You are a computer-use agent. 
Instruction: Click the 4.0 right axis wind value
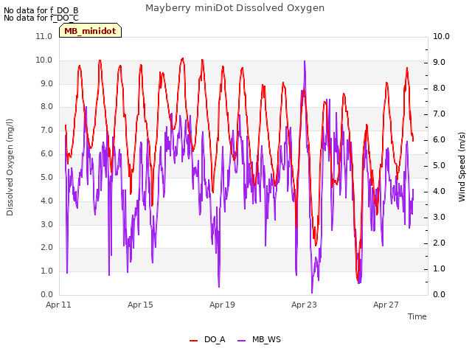(439, 192)
